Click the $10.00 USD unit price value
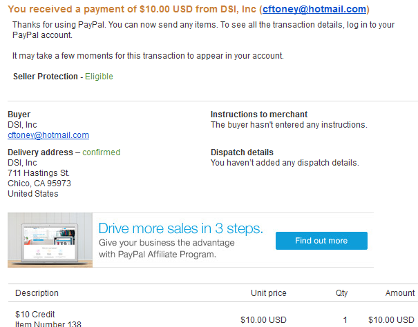Screen dimensions: 418x327 coord(263,320)
